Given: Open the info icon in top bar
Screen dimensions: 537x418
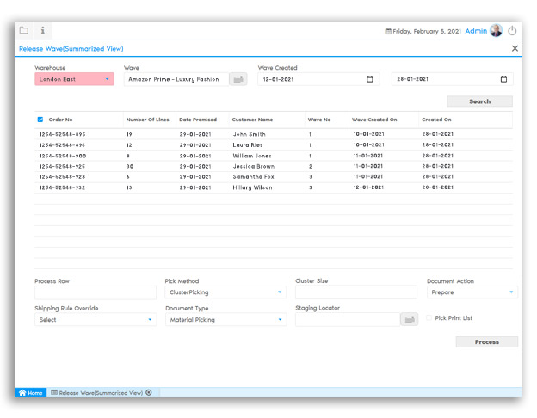Looking at the screenshot, I should 43,30.
